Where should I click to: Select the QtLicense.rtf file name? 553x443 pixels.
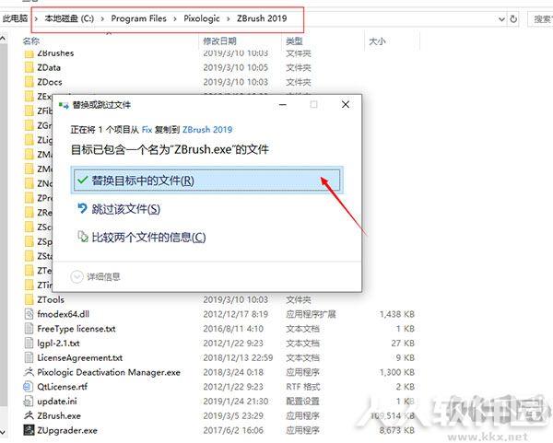coord(62,387)
